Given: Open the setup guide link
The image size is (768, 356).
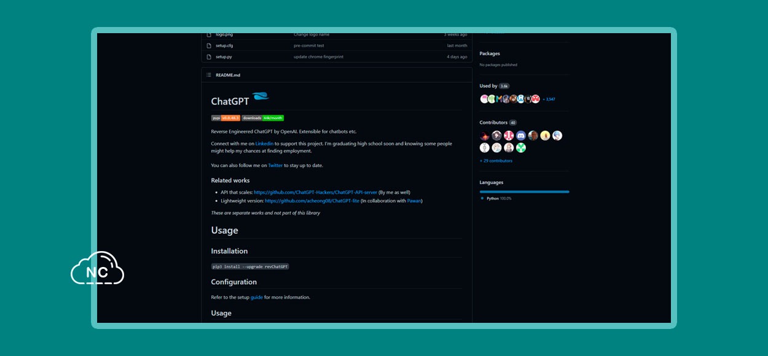Looking at the screenshot, I should (x=257, y=297).
